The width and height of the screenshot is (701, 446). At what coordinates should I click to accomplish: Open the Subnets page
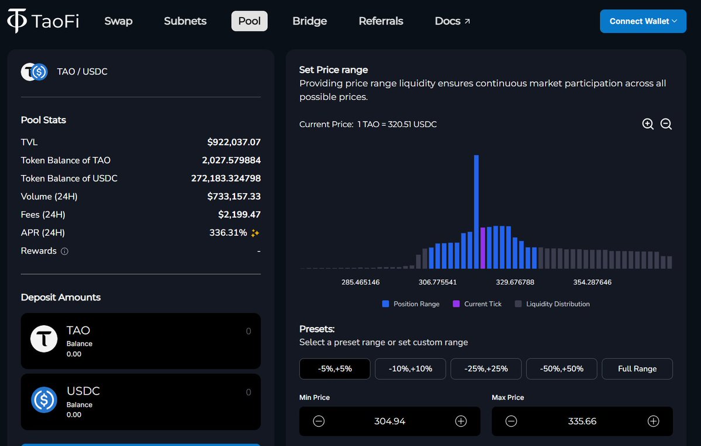185,21
